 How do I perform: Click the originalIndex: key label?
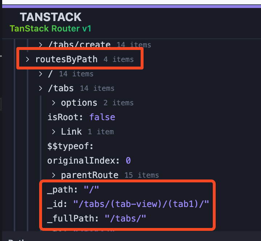[83, 161]
